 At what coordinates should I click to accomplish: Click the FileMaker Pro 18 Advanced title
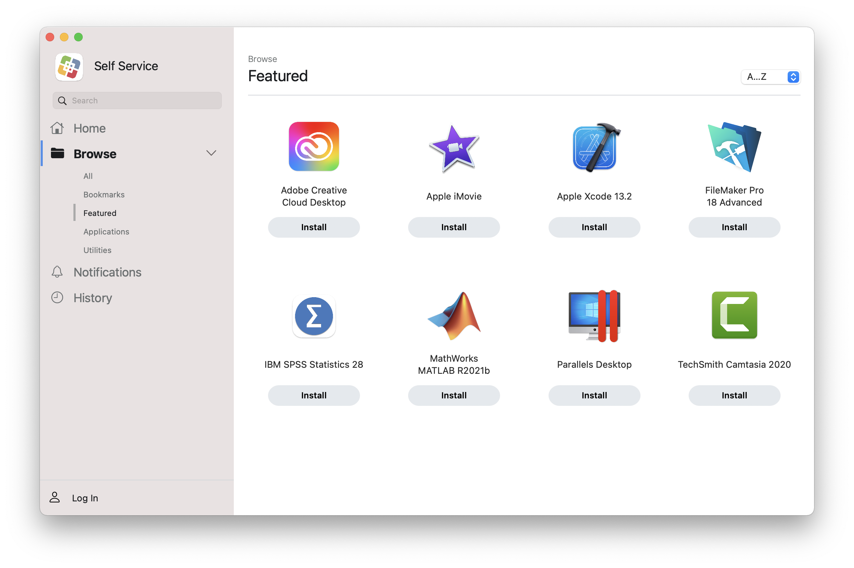click(734, 196)
